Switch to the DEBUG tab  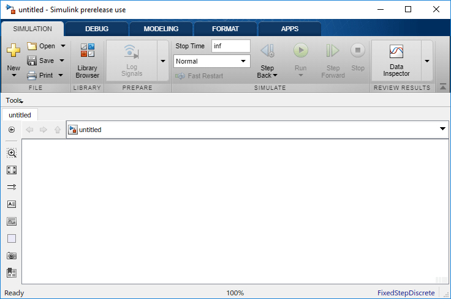click(x=97, y=29)
